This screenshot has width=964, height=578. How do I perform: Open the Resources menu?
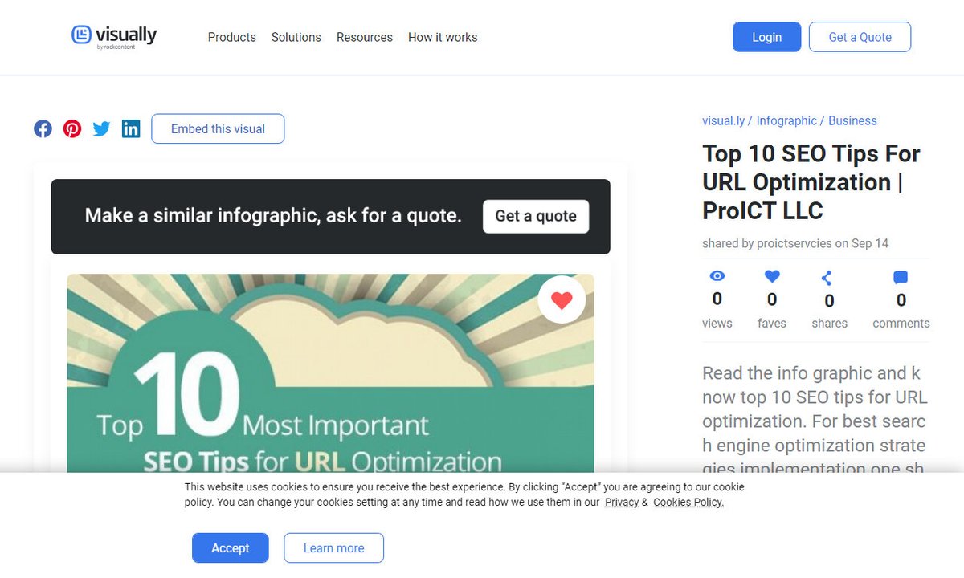coord(365,37)
